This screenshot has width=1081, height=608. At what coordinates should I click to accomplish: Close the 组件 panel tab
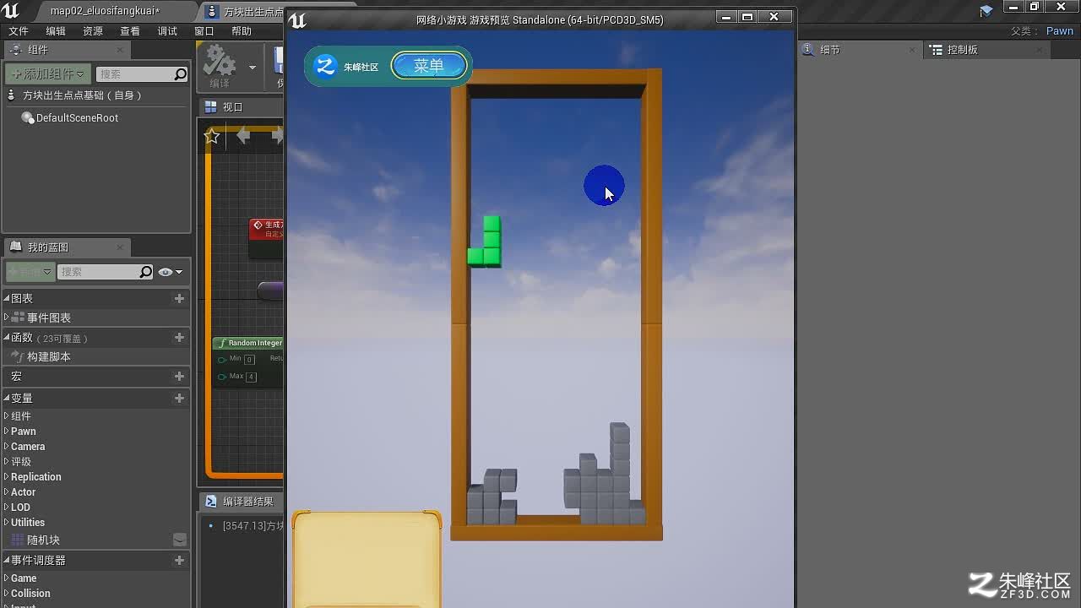click(x=120, y=50)
